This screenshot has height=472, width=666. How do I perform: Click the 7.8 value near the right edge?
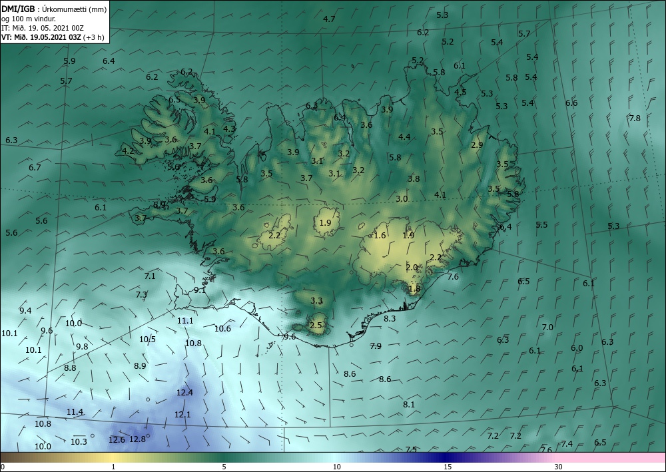(x=635, y=118)
